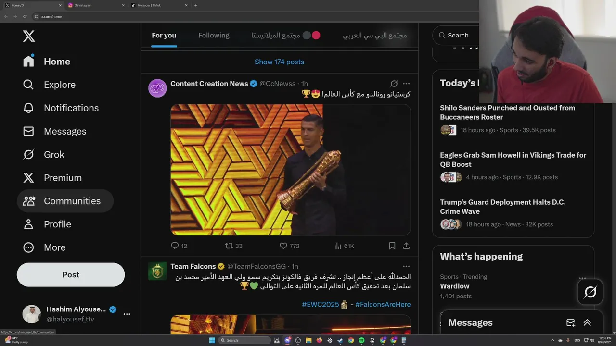Screen dimensions: 616x346
Task: Close the Home / X browser tab
Action: [x=60, y=5]
